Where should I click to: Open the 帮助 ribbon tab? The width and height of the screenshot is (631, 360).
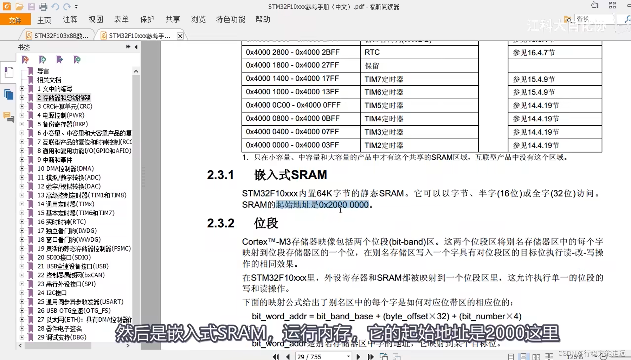point(263,19)
